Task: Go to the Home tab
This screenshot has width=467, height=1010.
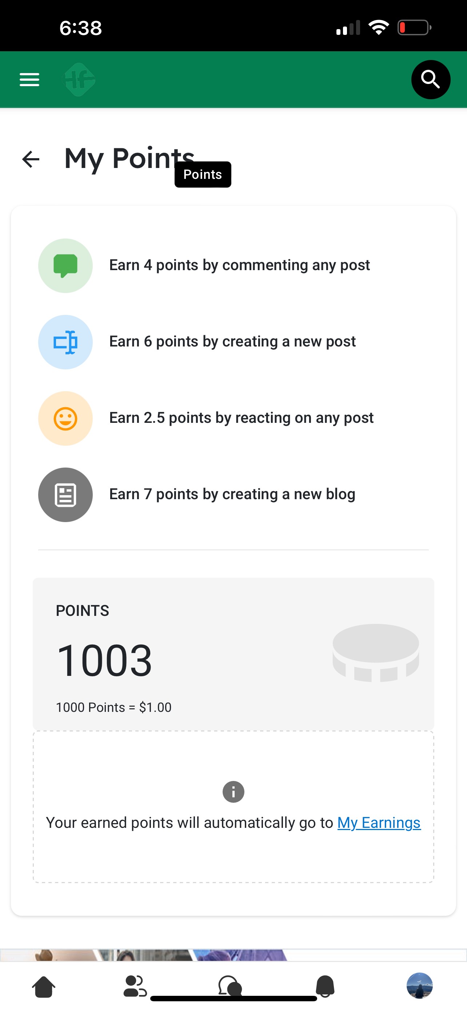Action: [44, 986]
